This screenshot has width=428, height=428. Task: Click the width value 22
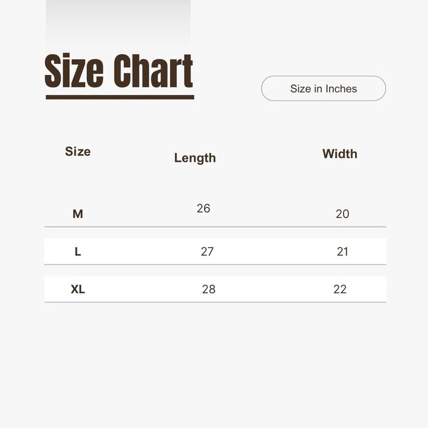pyautogui.click(x=340, y=289)
